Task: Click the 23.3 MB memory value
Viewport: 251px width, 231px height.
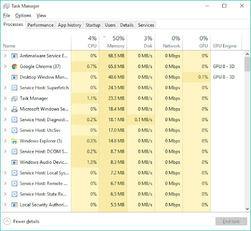Action: tap(113, 98)
